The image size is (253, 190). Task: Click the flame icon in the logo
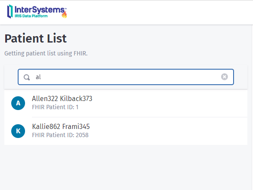[x=64, y=15]
